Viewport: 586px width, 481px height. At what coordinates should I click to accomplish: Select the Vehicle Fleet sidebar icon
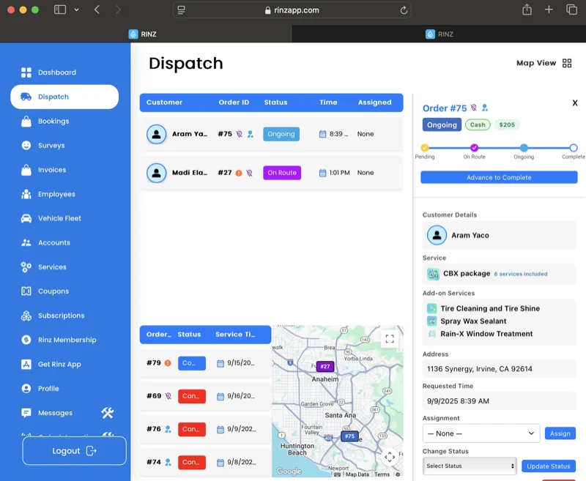[x=26, y=218]
